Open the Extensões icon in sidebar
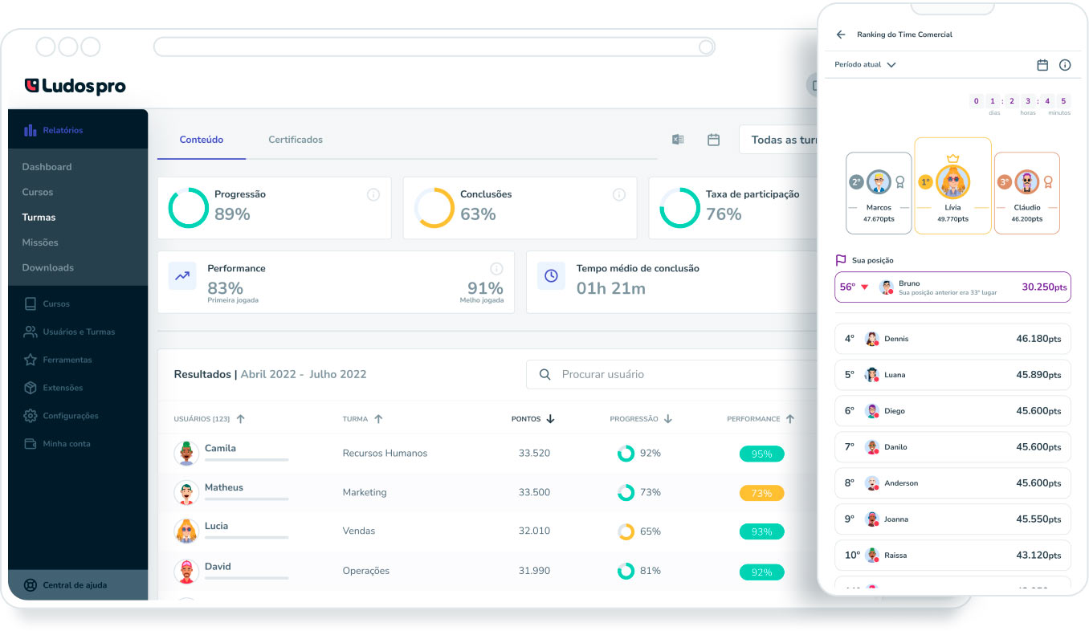 click(x=30, y=388)
